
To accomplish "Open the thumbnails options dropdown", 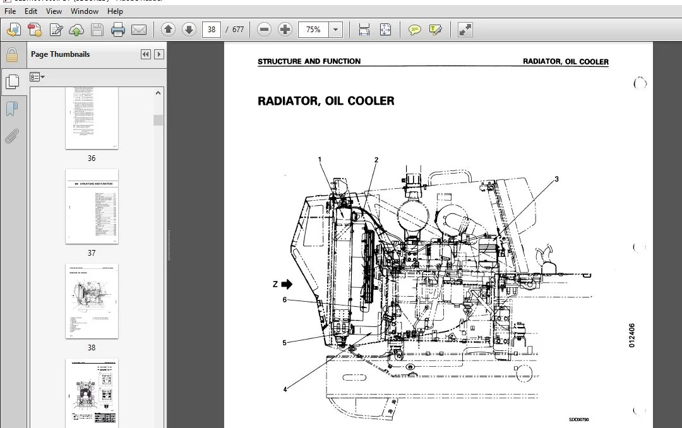I will coord(37,77).
